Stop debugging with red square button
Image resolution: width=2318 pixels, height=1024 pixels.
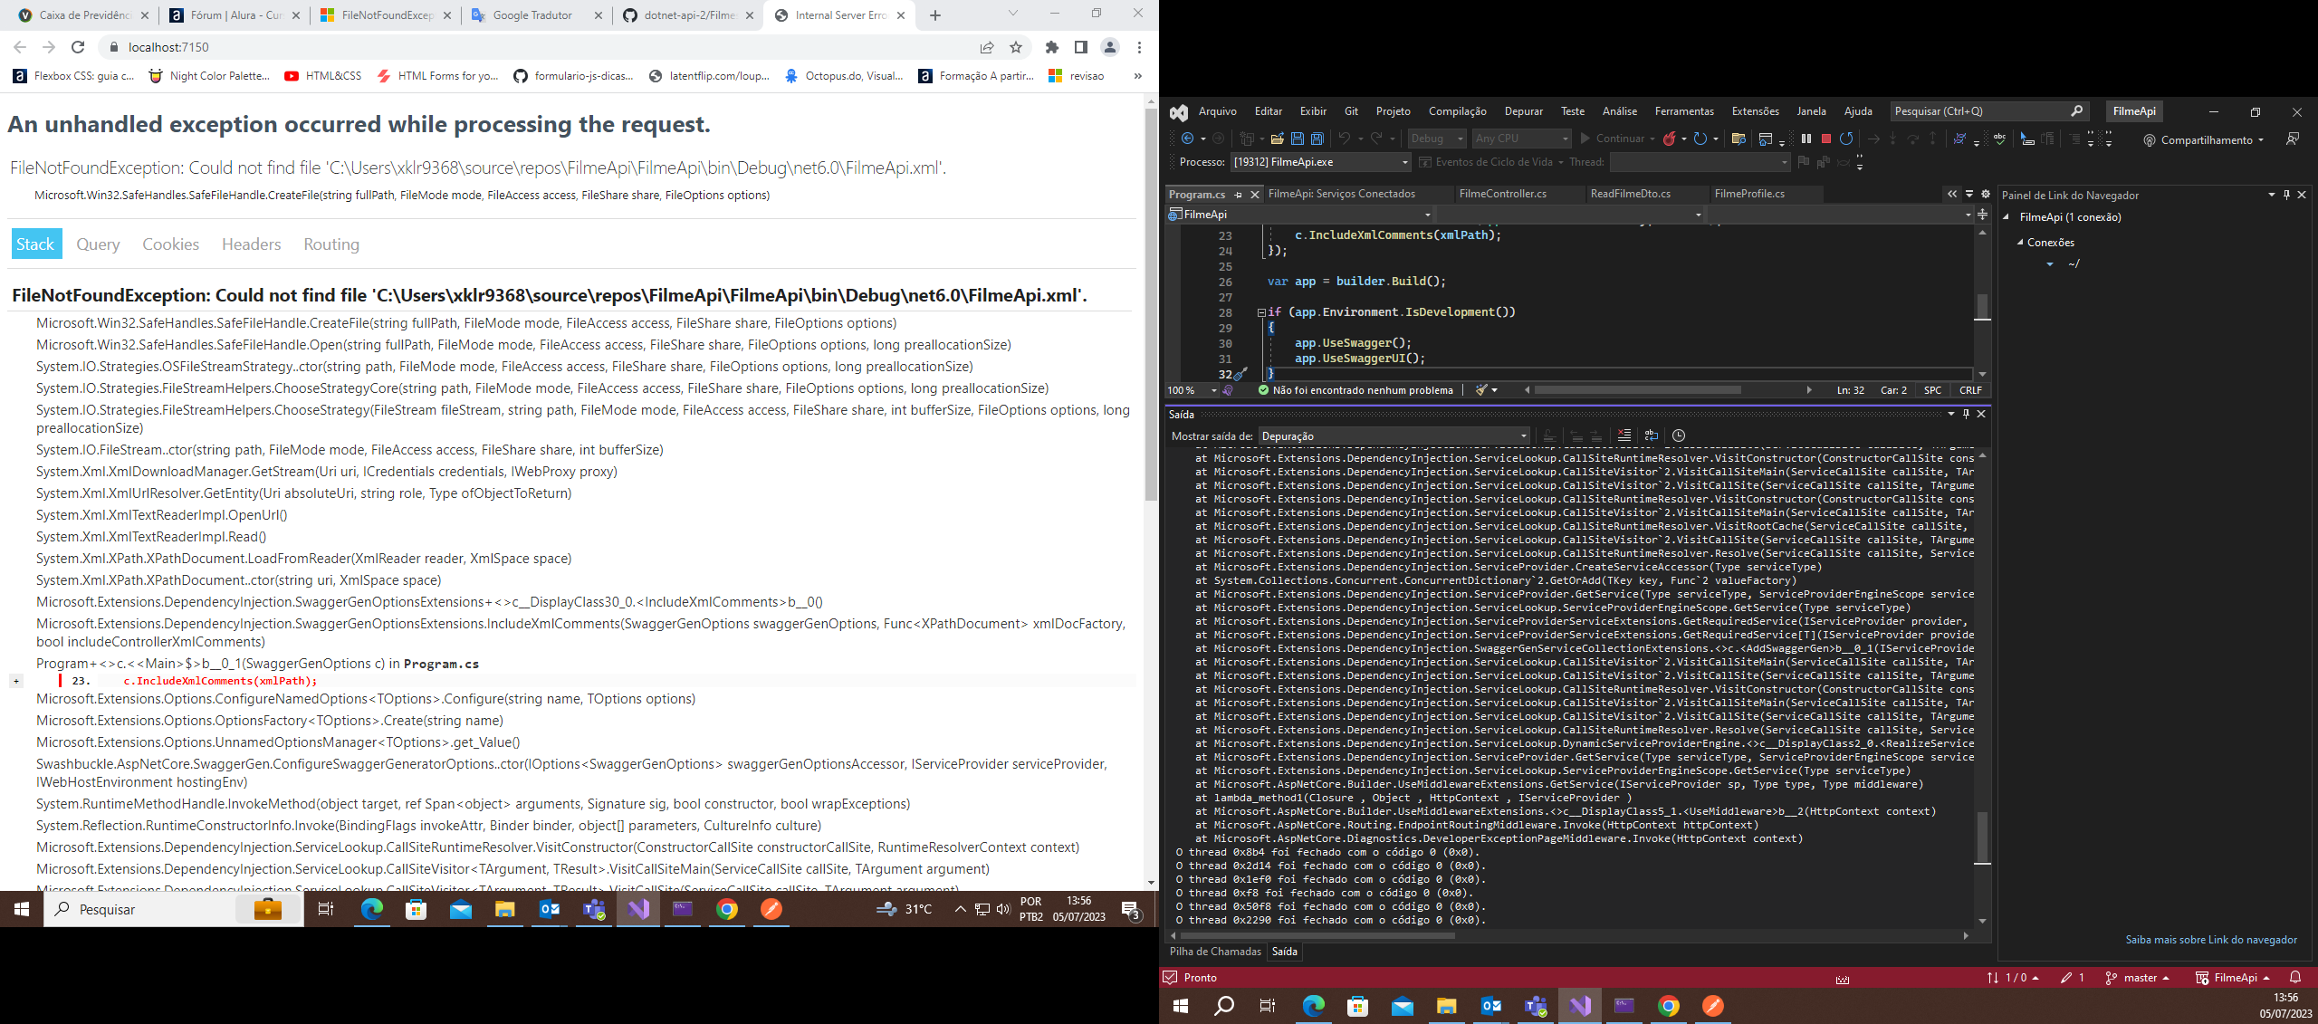coord(1825,139)
